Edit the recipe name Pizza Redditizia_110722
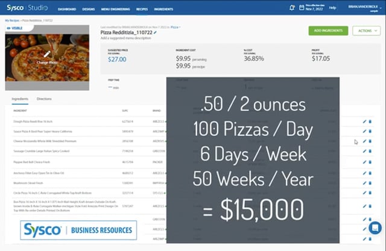This screenshot has width=386, height=251. click(156, 33)
